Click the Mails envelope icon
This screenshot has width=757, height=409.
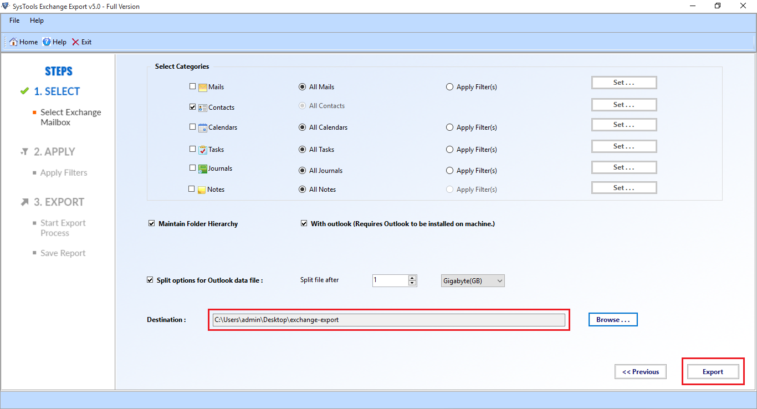[x=203, y=87]
